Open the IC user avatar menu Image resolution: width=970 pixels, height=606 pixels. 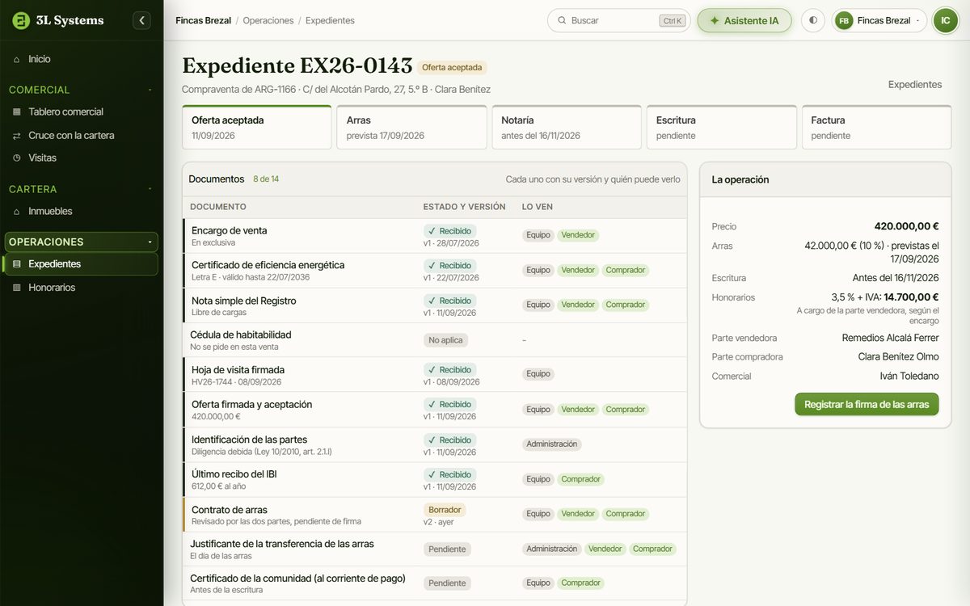945,20
